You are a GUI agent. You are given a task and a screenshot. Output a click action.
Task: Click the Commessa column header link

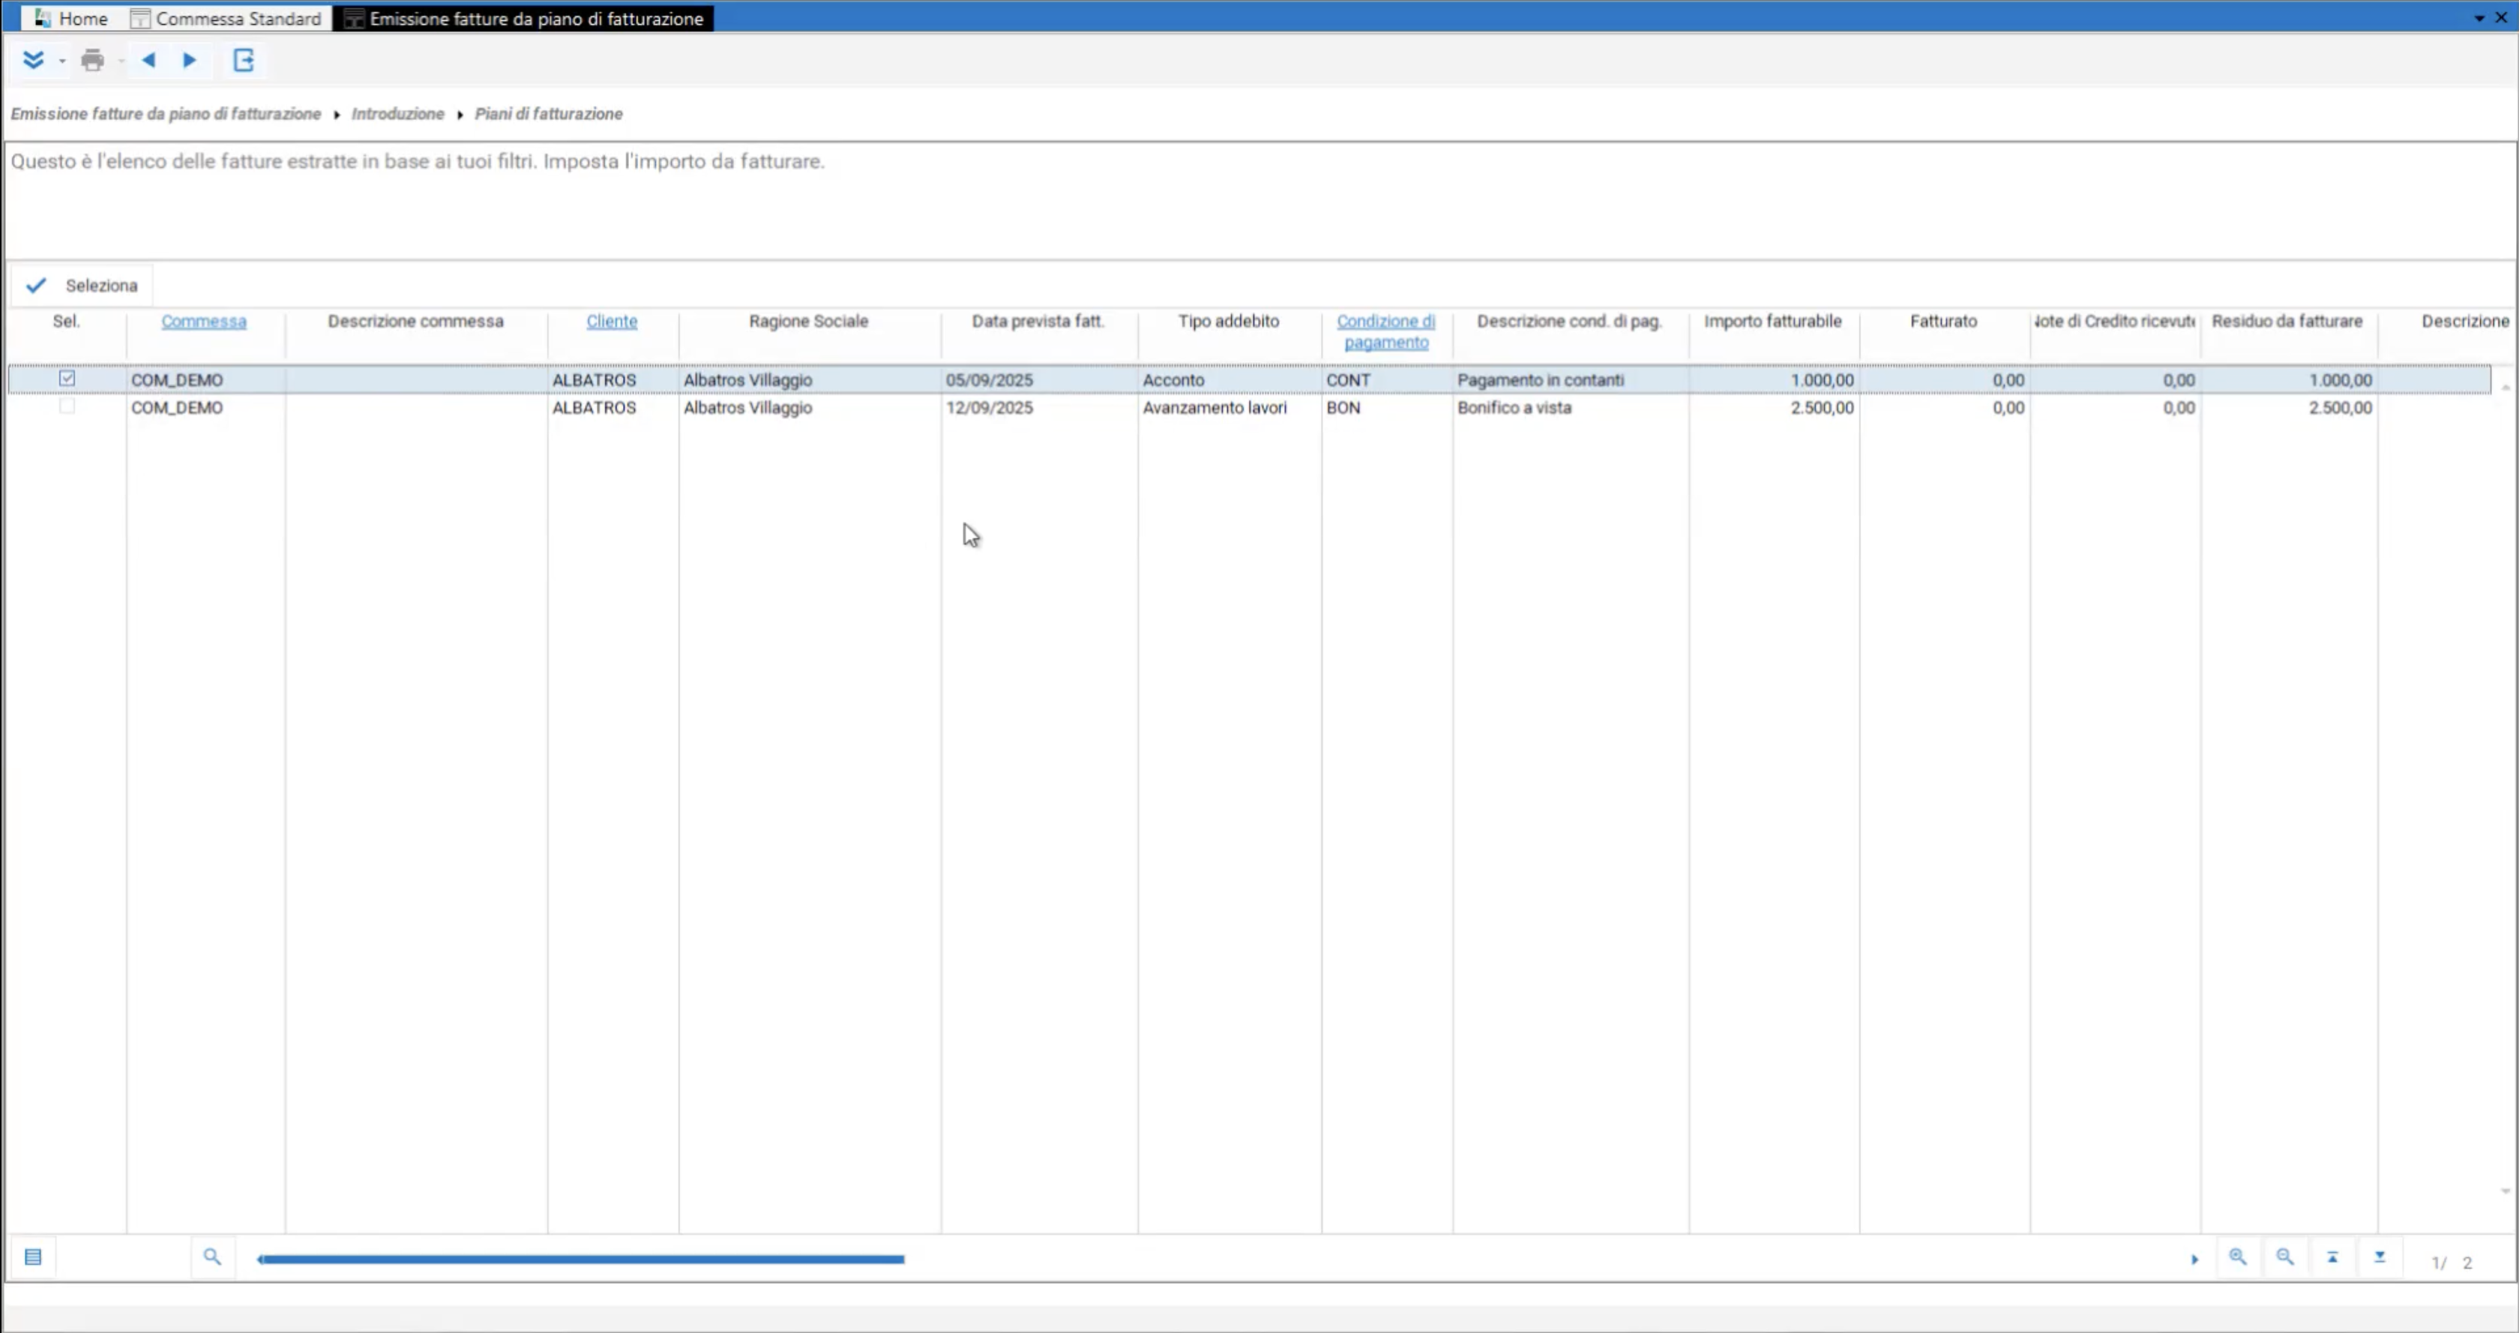pos(203,321)
